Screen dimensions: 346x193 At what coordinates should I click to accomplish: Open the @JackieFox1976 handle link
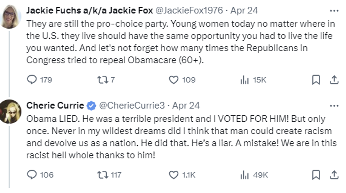[x=189, y=11]
